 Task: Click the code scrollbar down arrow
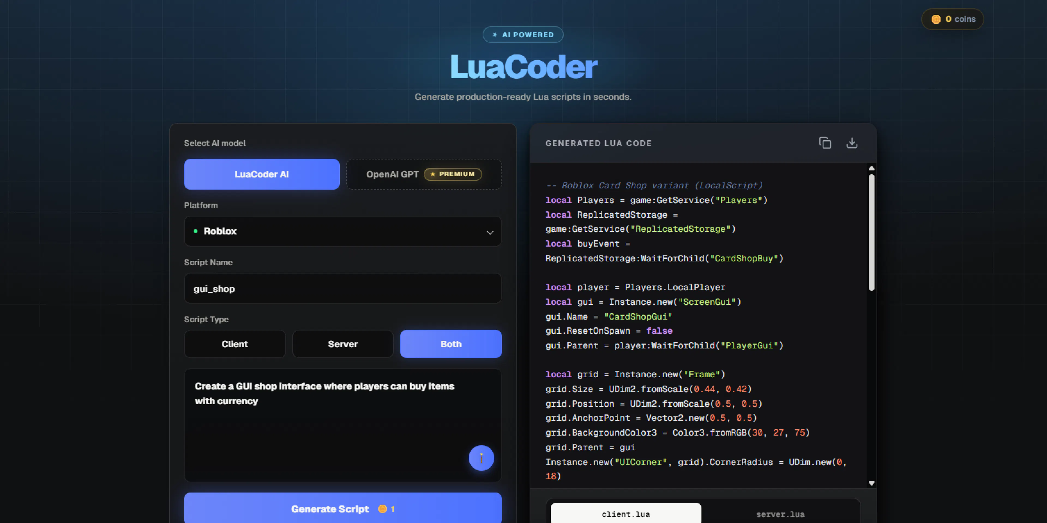tap(871, 483)
